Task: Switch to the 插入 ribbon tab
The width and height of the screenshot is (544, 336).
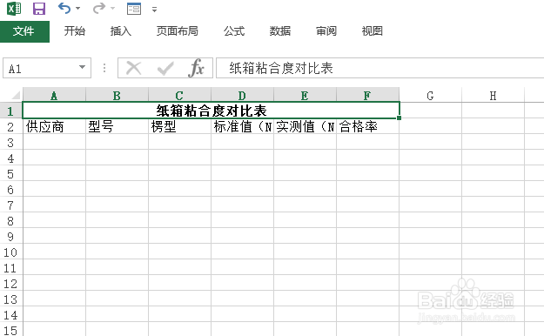Action: (121, 31)
